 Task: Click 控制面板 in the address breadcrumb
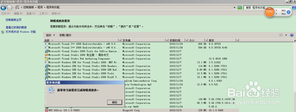point(28,8)
